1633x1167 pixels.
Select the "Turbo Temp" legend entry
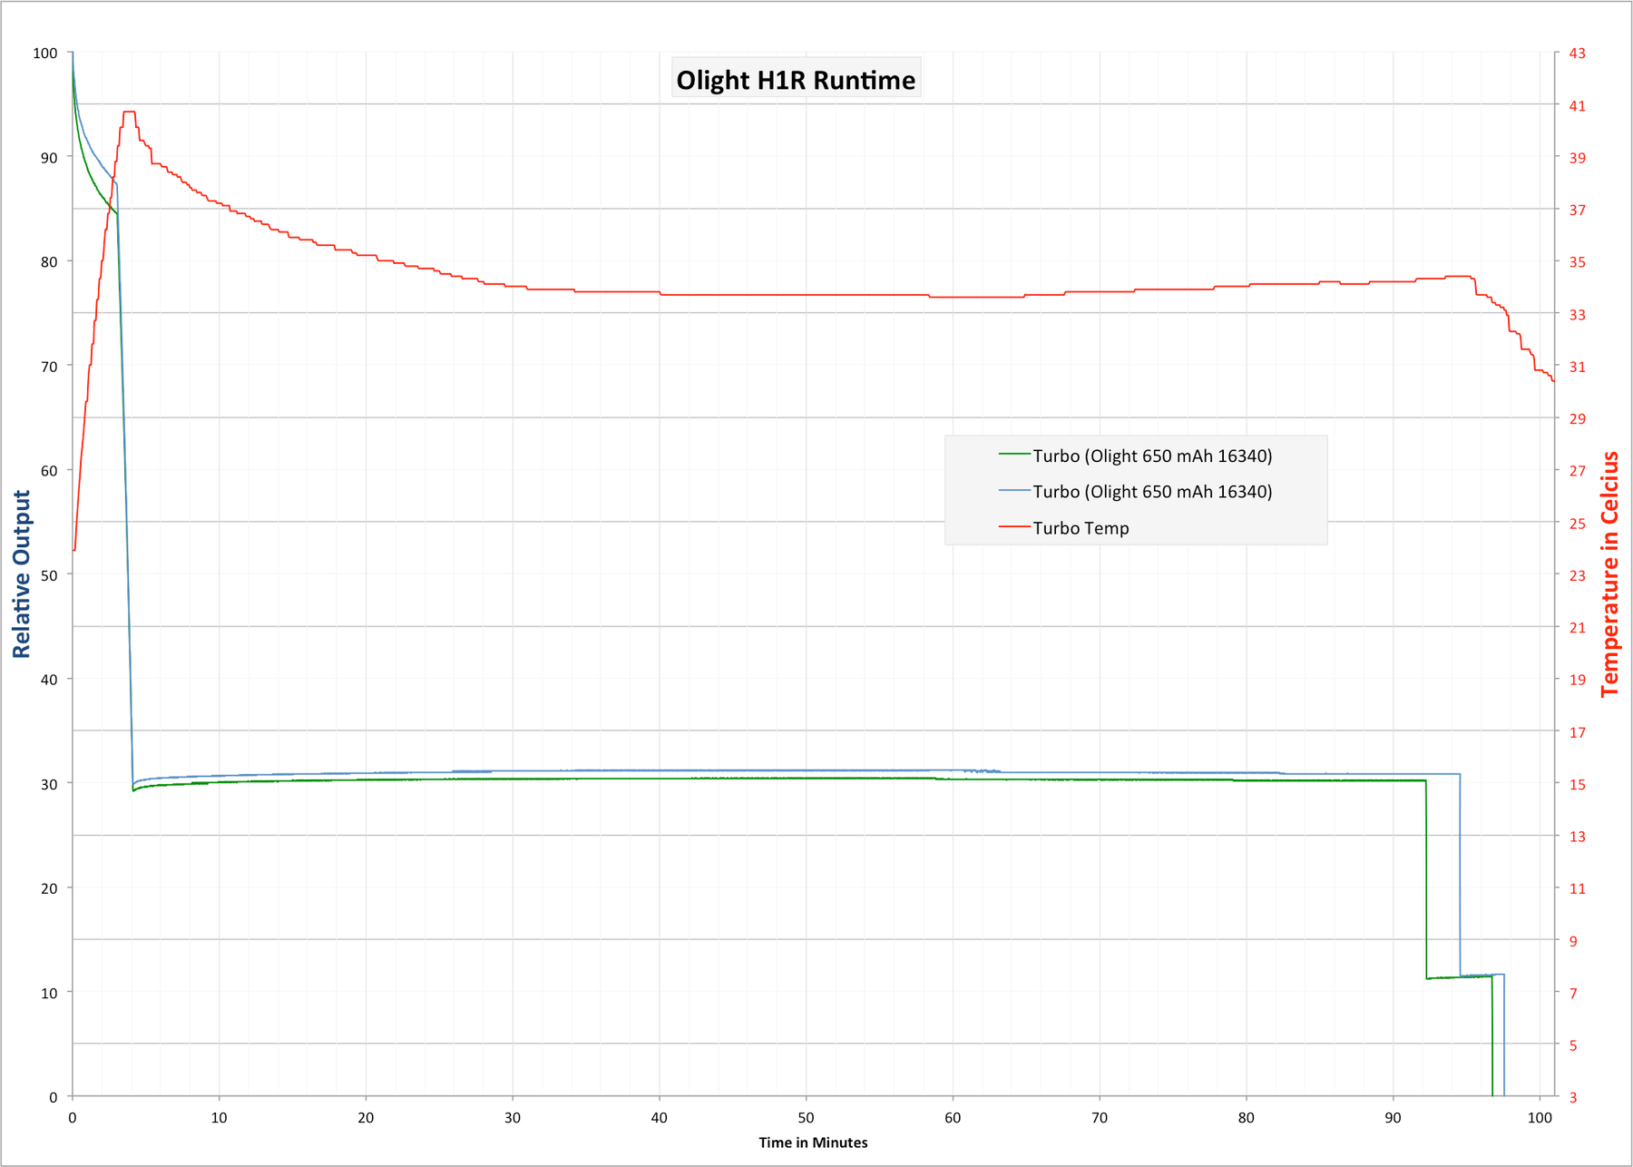coord(1081,528)
